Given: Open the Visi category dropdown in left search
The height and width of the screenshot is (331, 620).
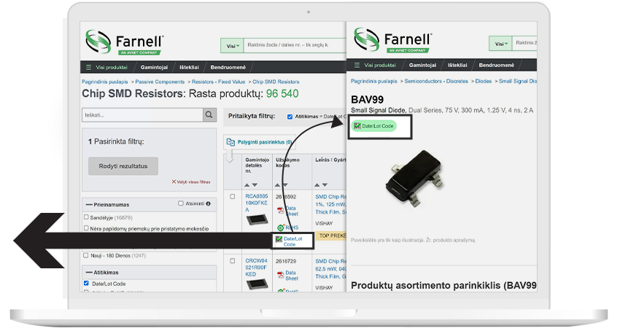Looking at the screenshot, I should point(230,45).
